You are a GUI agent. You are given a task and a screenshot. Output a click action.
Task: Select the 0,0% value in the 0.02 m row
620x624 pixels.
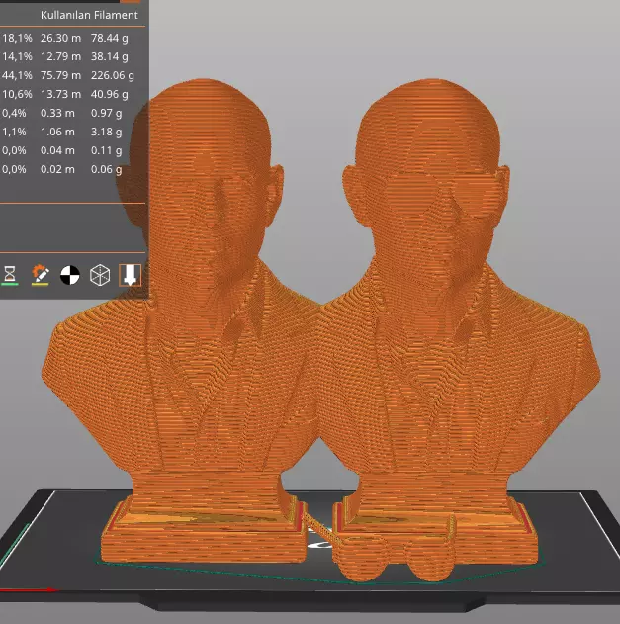point(14,169)
